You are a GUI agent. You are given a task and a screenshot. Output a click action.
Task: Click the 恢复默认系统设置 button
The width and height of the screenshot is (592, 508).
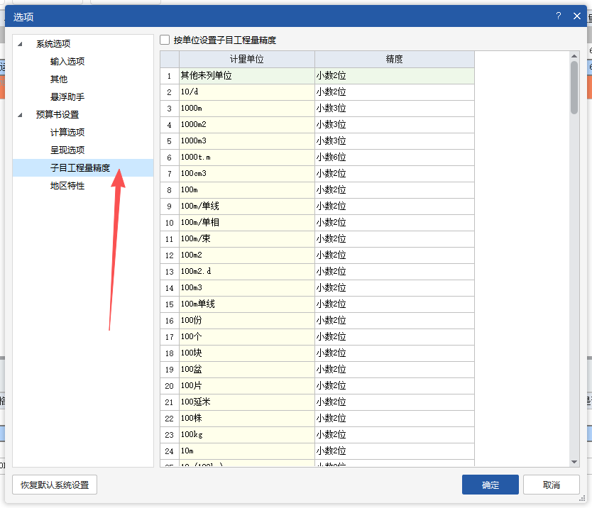(x=55, y=485)
